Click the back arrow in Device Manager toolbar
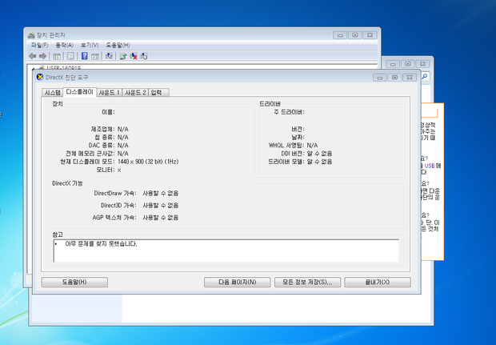Viewport: 496px width, 345px height. (x=32, y=56)
